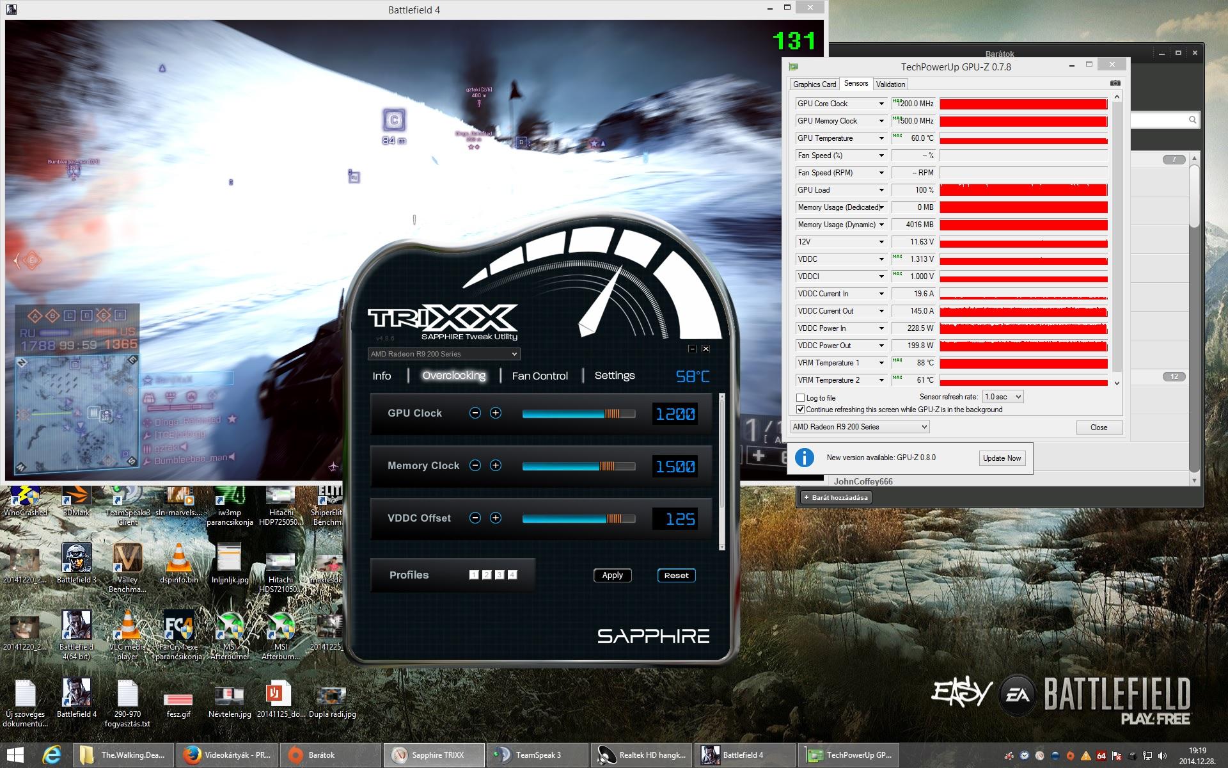
Task: Click VDDC Offset slider track
Action: [x=579, y=519]
